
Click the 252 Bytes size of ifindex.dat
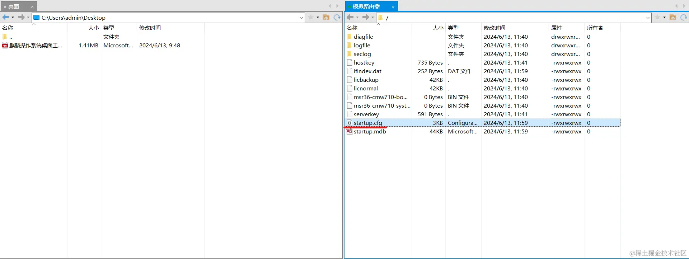click(x=430, y=71)
